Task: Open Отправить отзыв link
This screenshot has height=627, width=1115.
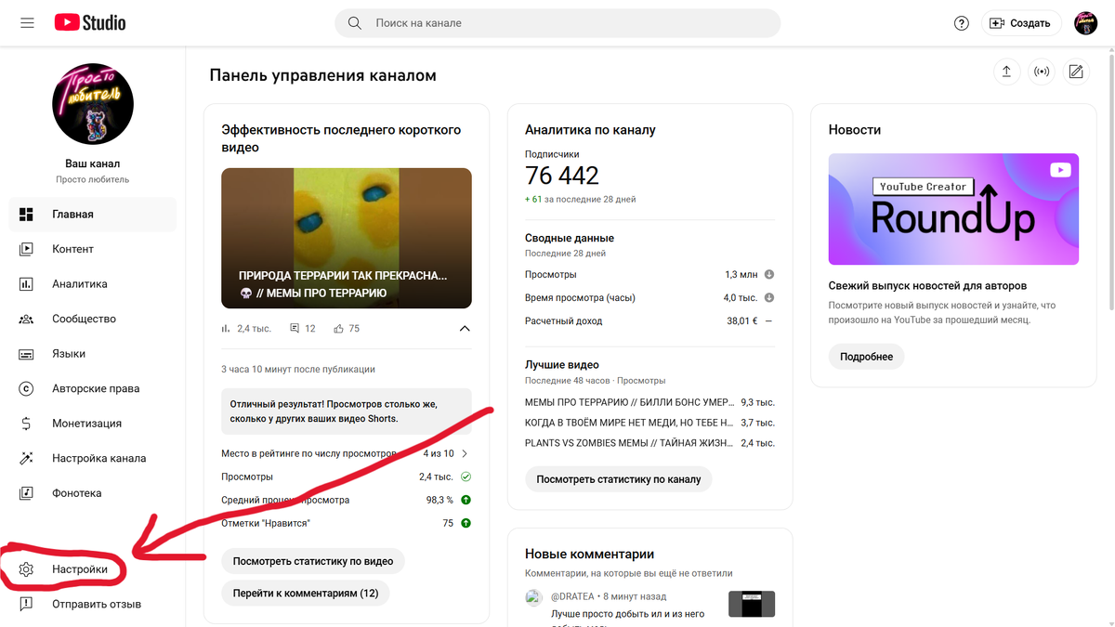Action: click(93, 604)
